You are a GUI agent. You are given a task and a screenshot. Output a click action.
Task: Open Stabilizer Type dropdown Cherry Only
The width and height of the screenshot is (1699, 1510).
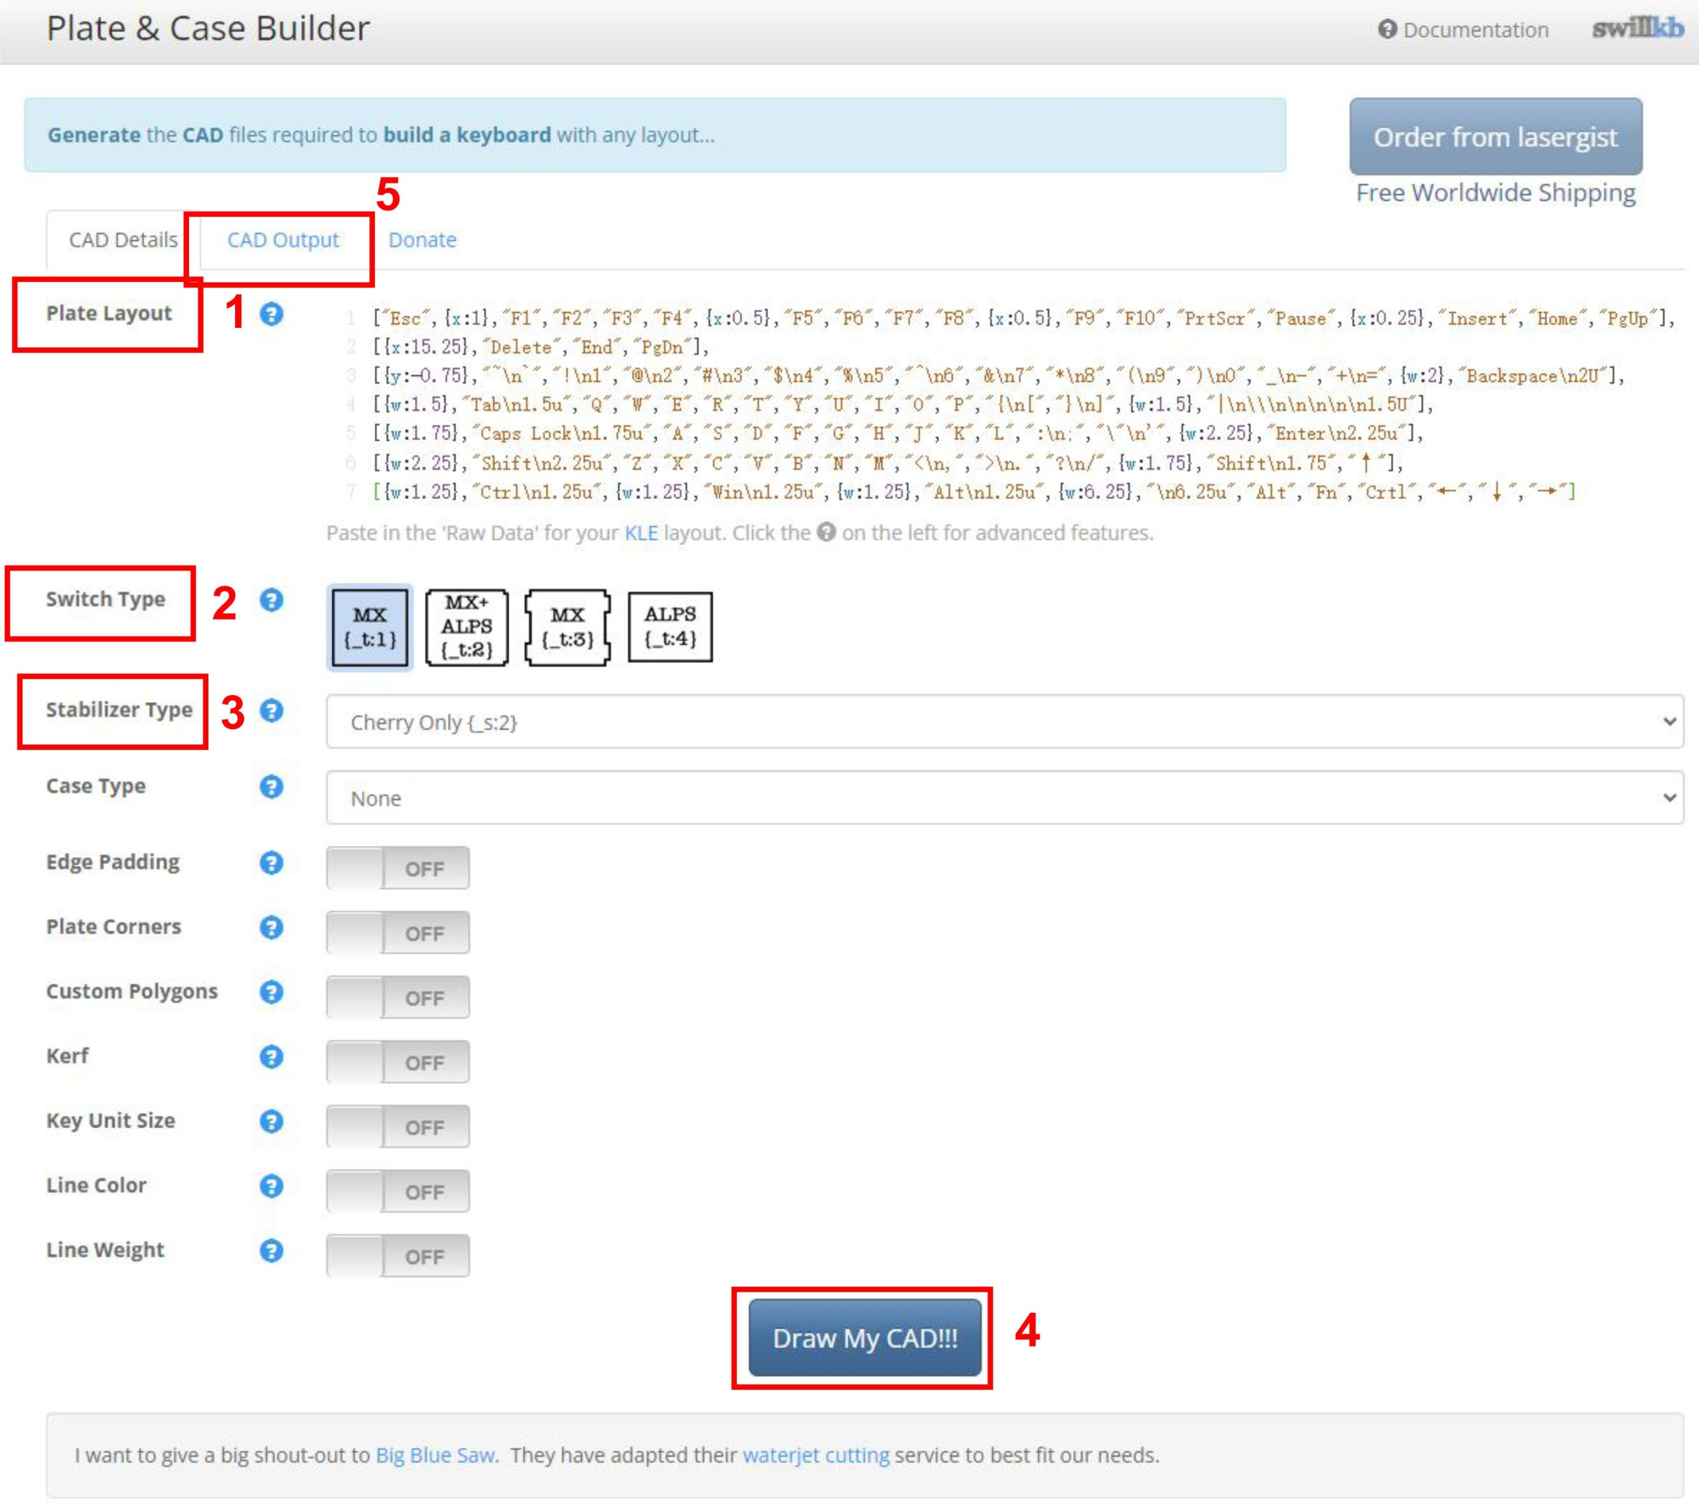(1005, 721)
